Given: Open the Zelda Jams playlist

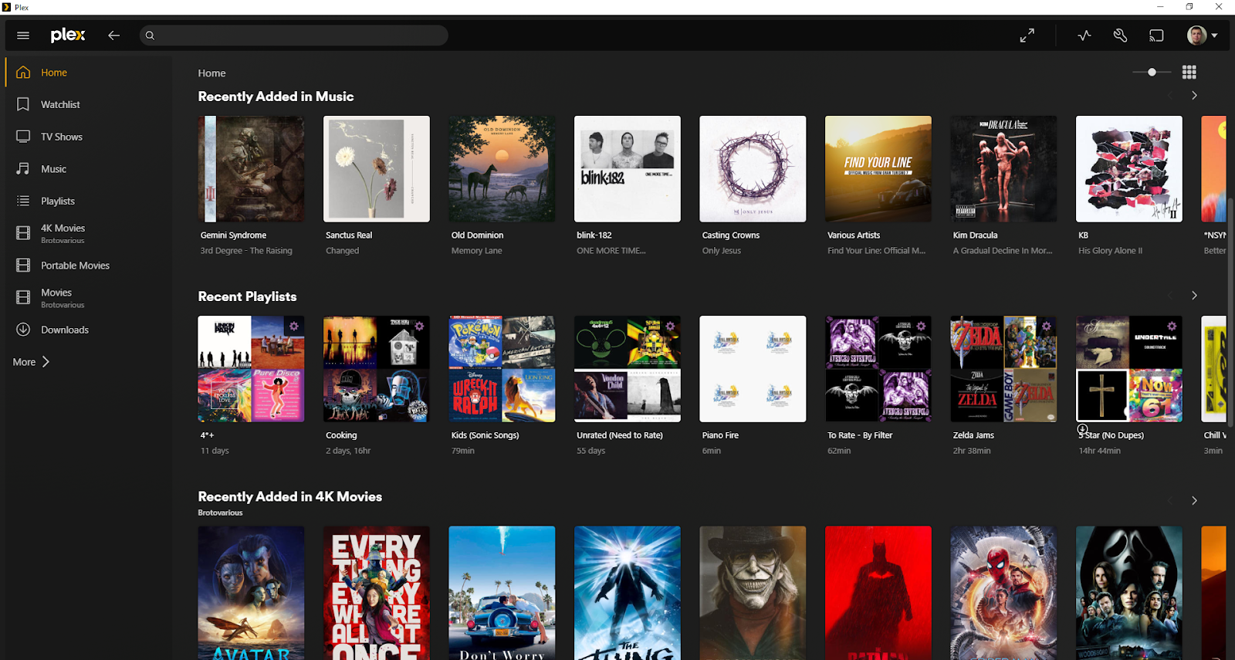Looking at the screenshot, I should coord(1003,369).
